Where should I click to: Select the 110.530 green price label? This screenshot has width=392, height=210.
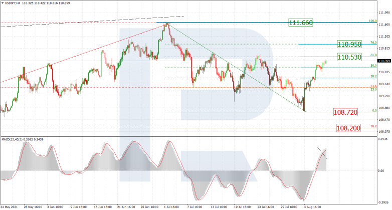click(349, 57)
